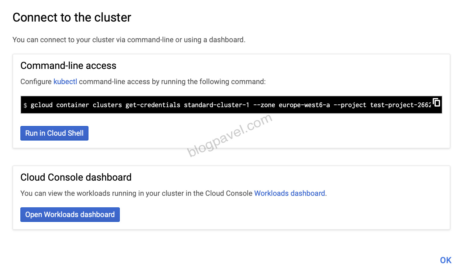Click the Cloud Console dashboard heading

[x=76, y=177]
